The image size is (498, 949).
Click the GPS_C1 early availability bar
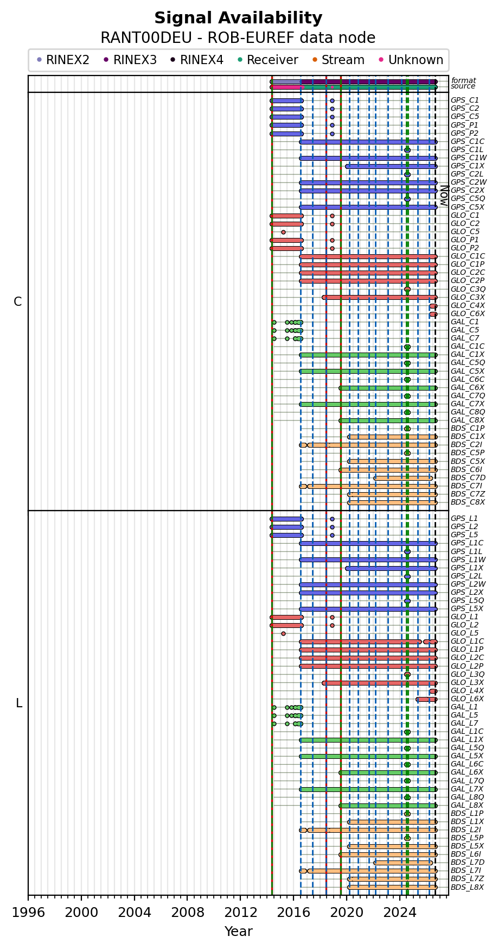[286, 100]
